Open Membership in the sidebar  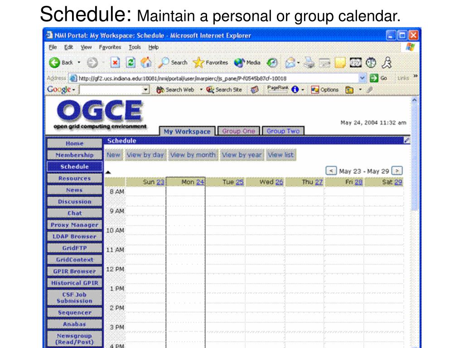tap(75, 155)
